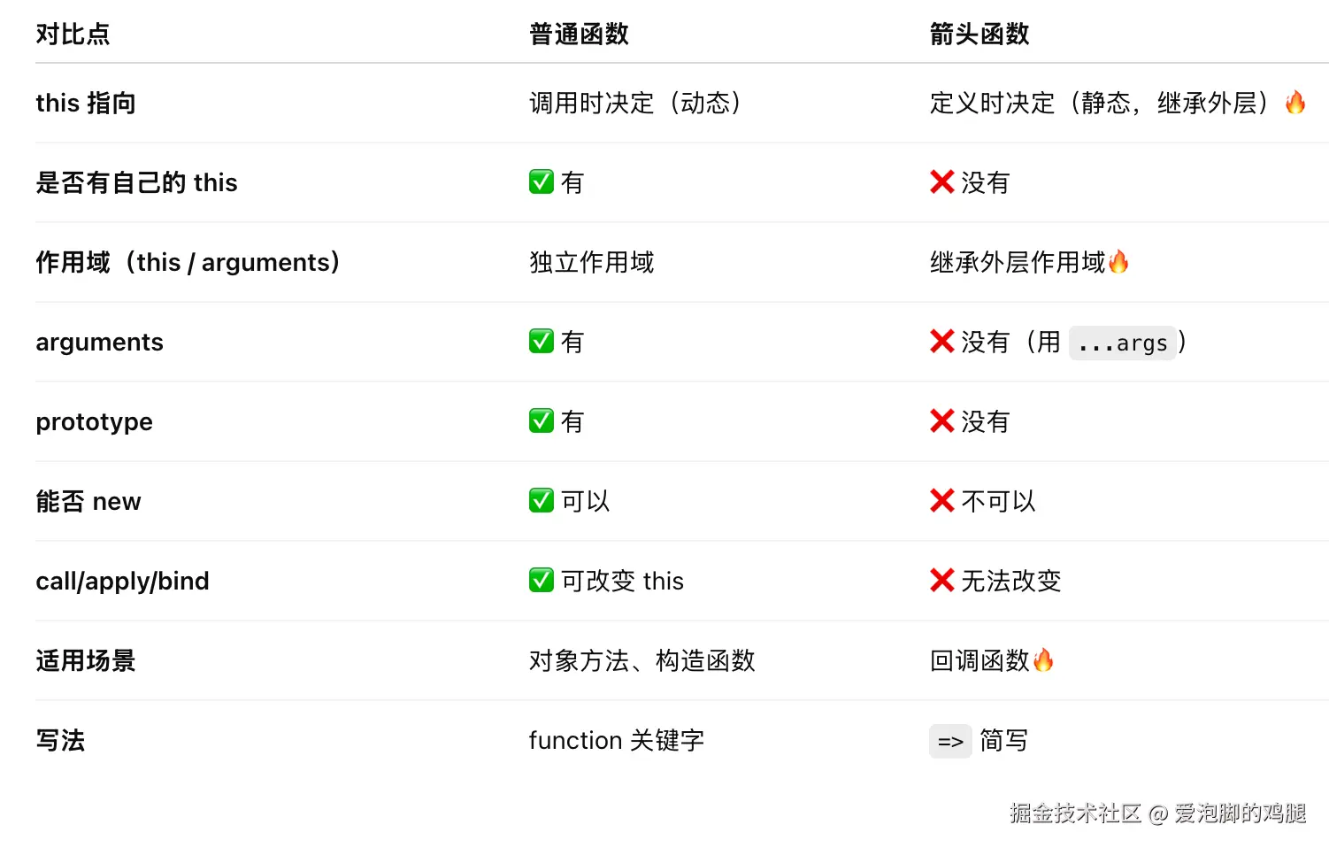The height and width of the screenshot is (848, 1329).
Task: Click the ...args code snippet
Action: pos(1123,343)
